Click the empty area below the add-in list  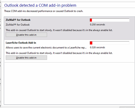[x=69, y=83]
